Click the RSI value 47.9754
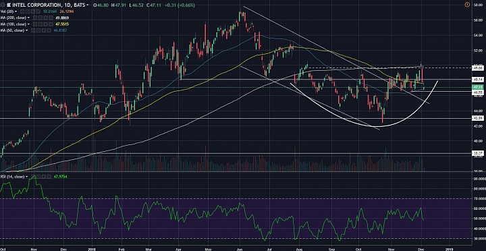Image resolution: width=486 pixels, height=251 pixels. [x=61, y=177]
